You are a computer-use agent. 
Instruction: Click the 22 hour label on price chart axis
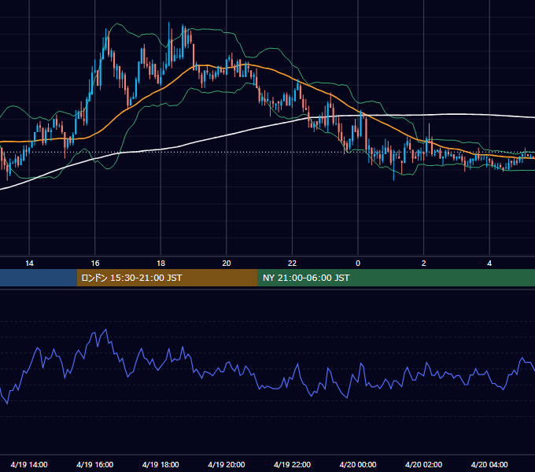coord(292,264)
